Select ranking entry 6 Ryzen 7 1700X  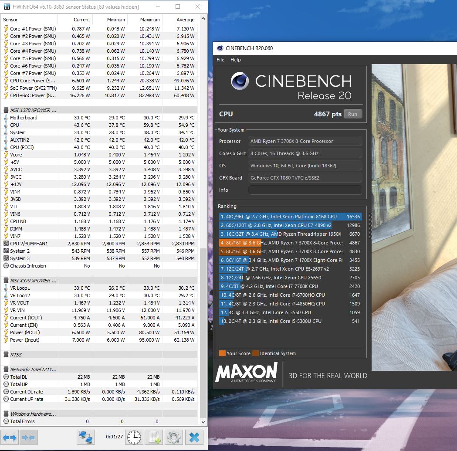point(290,260)
